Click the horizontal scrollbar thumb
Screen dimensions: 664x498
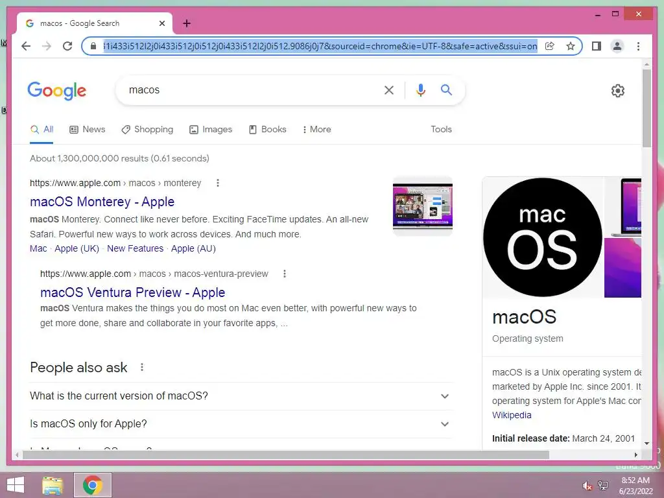click(x=286, y=455)
